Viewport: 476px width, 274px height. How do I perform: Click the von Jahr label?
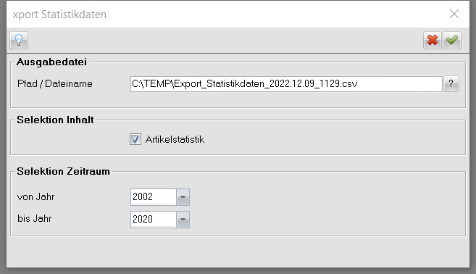click(36, 197)
